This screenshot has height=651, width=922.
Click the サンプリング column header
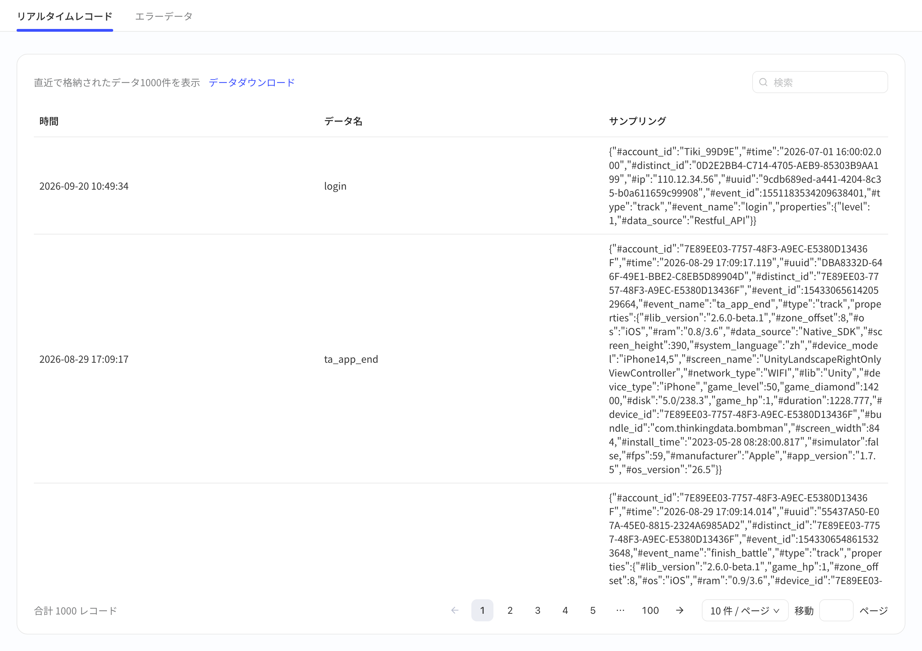point(638,121)
